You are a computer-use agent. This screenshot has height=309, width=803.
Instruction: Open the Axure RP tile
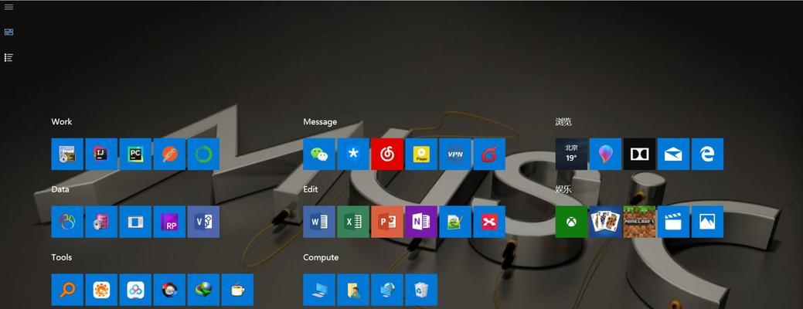coord(169,222)
